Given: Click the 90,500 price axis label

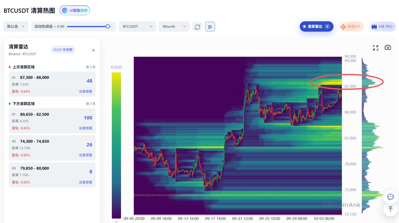Looking at the screenshot, I should pos(350,57).
